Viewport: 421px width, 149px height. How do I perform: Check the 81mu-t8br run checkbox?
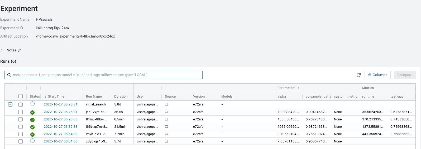point(21,119)
